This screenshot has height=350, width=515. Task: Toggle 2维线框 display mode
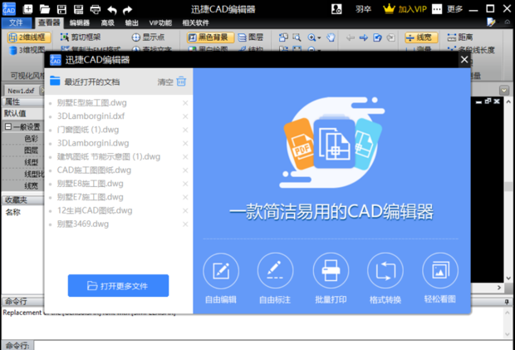(x=29, y=37)
